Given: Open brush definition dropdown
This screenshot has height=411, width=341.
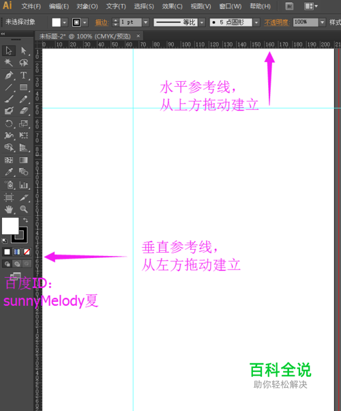Looking at the screenshot, I should pyautogui.click(x=256, y=23).
